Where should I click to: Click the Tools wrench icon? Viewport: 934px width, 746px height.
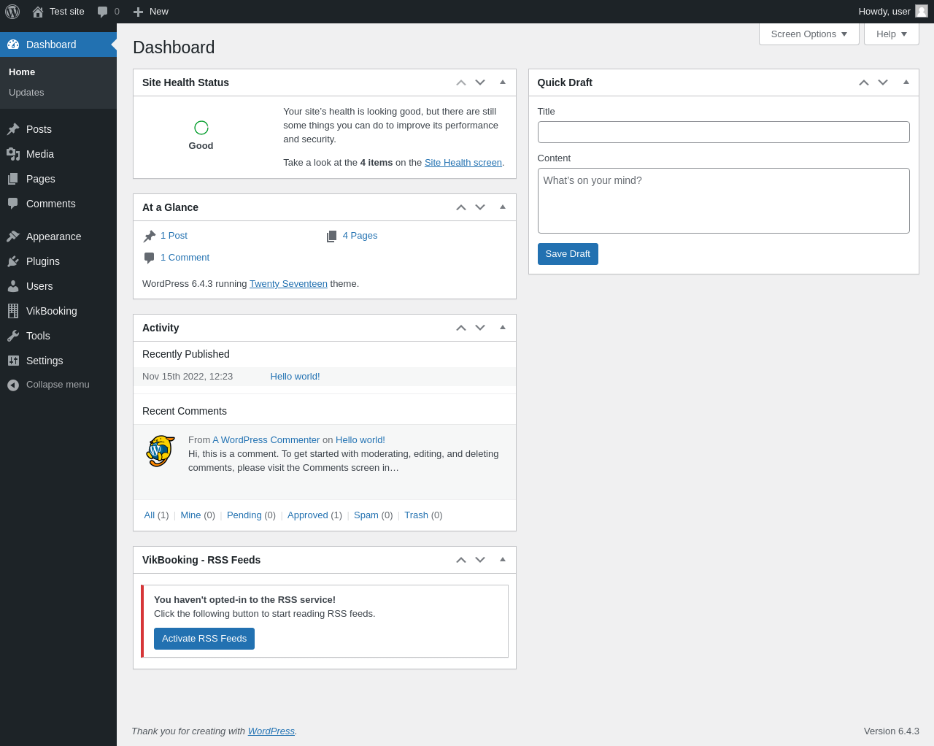pos(13,336)
